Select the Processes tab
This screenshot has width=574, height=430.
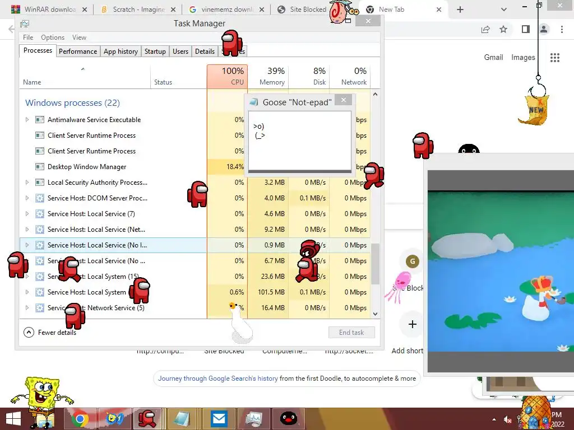click(x=38, y=50)
